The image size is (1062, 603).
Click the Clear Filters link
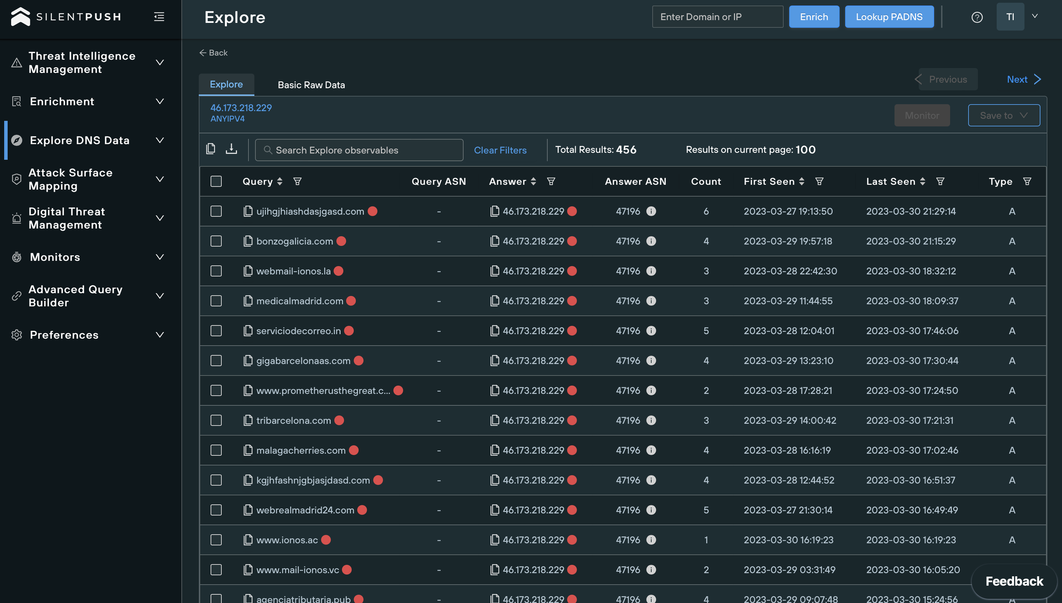[x=500, y=150]
